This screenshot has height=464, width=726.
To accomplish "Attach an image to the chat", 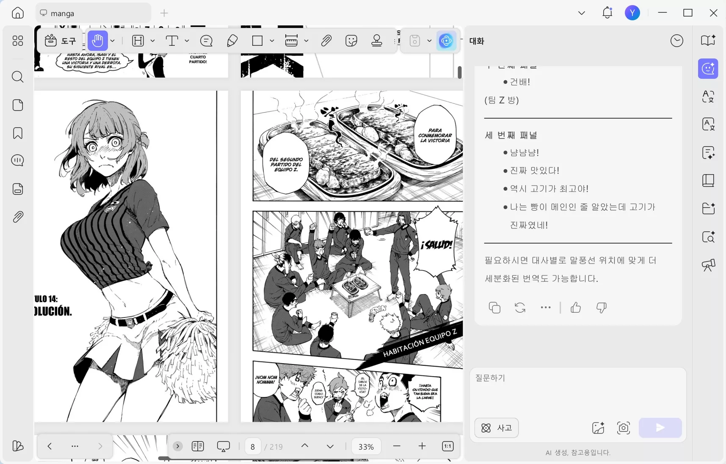I will tap(598, 428).
